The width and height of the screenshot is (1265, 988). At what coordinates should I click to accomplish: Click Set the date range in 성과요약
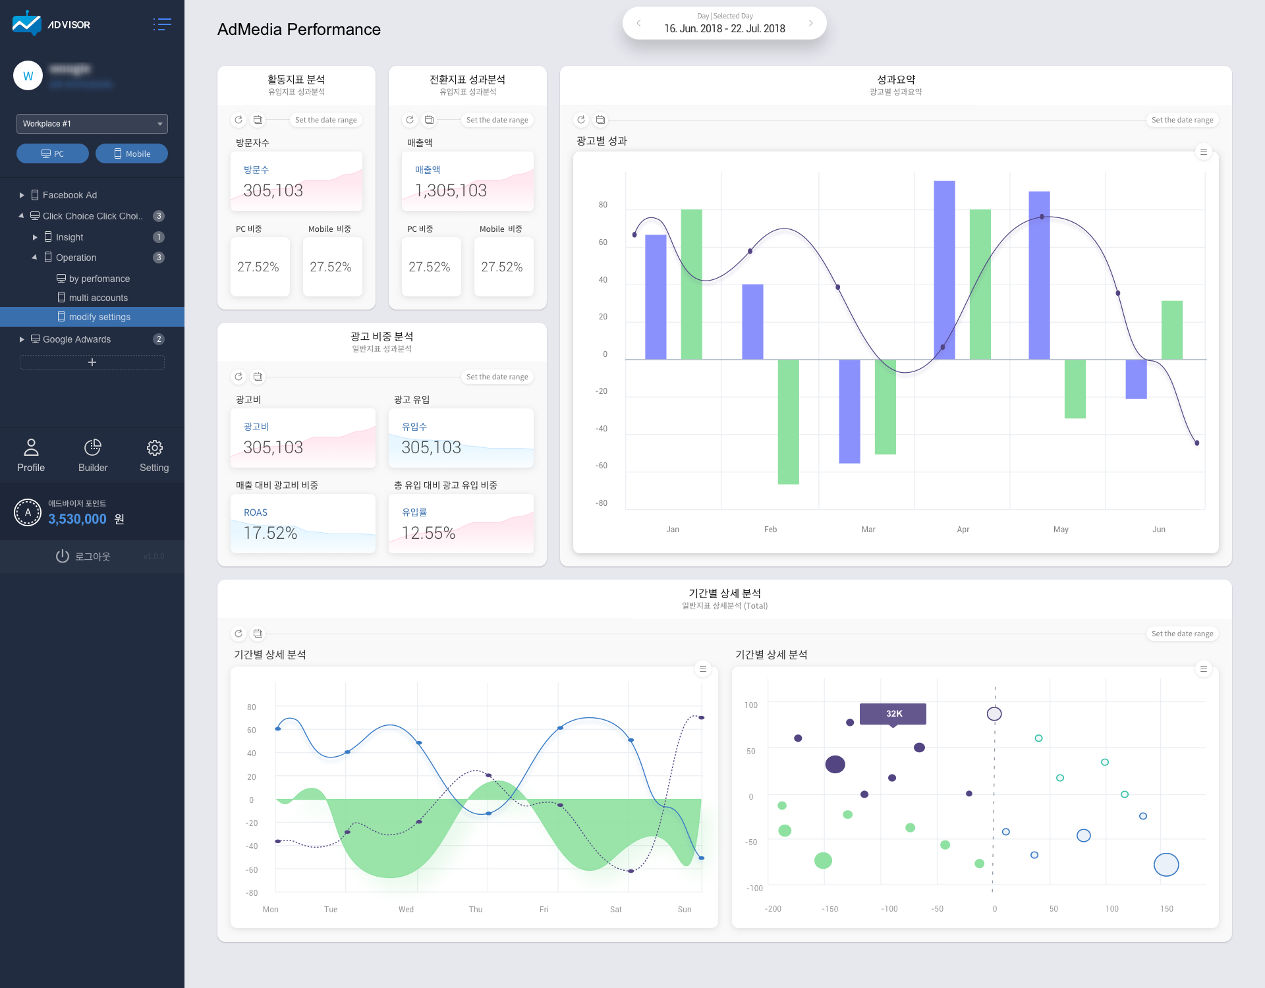click(1182, 120)
